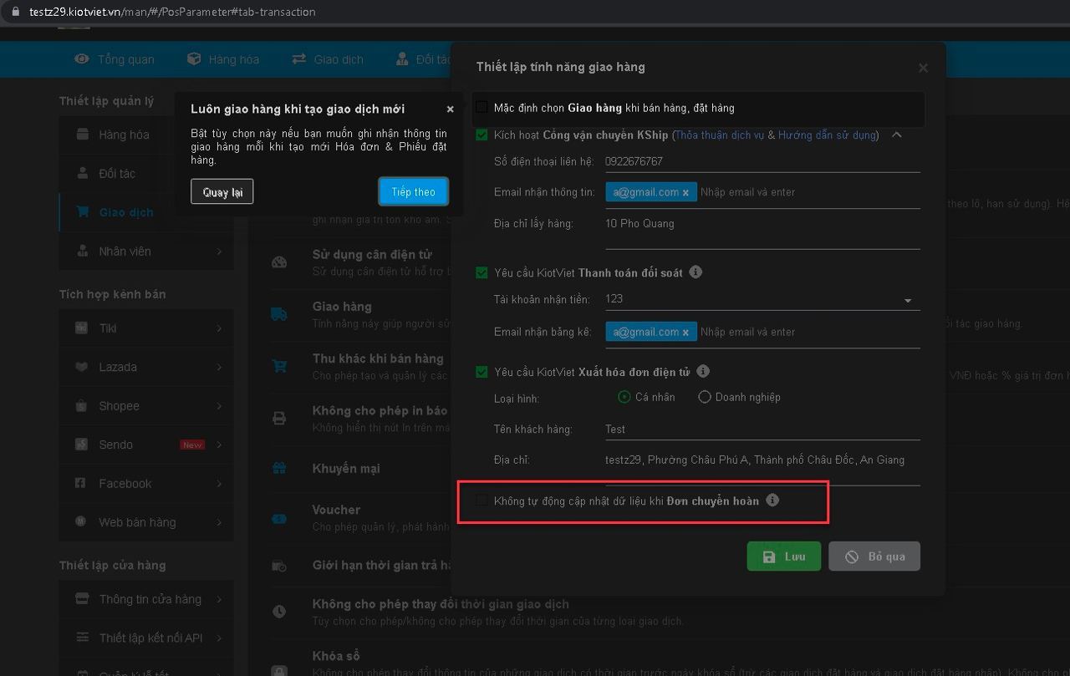Open the Tài khoản nhận tiền dropdown

(x=762, y=299)
